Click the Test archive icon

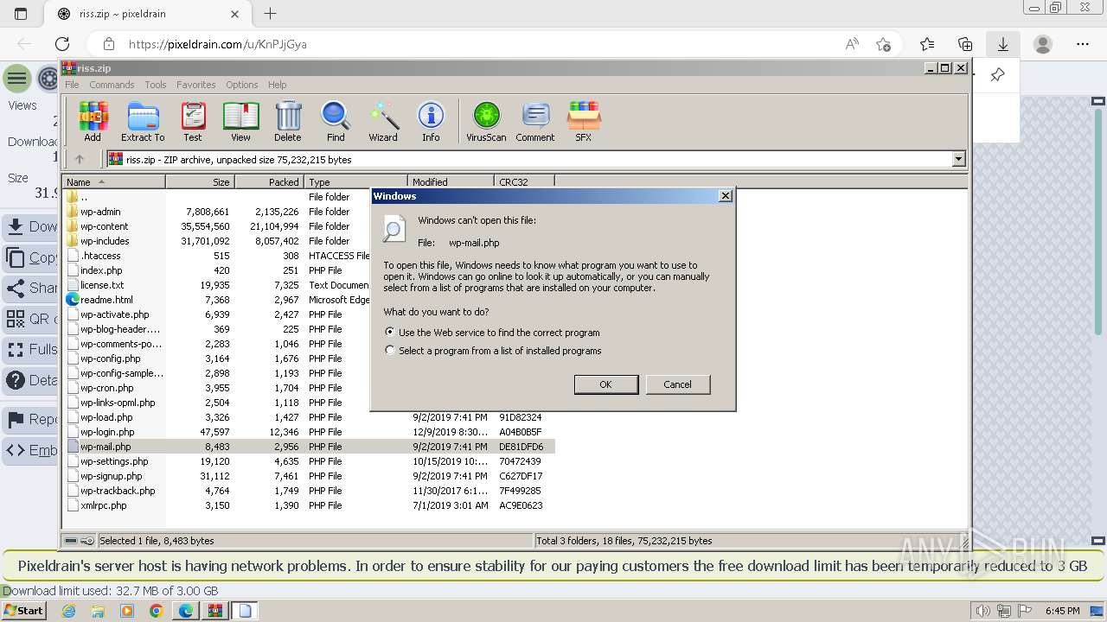click(193, 121)
